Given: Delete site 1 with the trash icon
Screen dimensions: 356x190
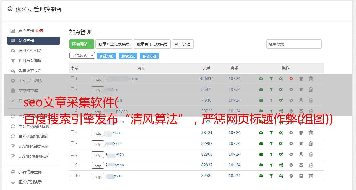Looking at the screenshot, I should coord(311,79).
